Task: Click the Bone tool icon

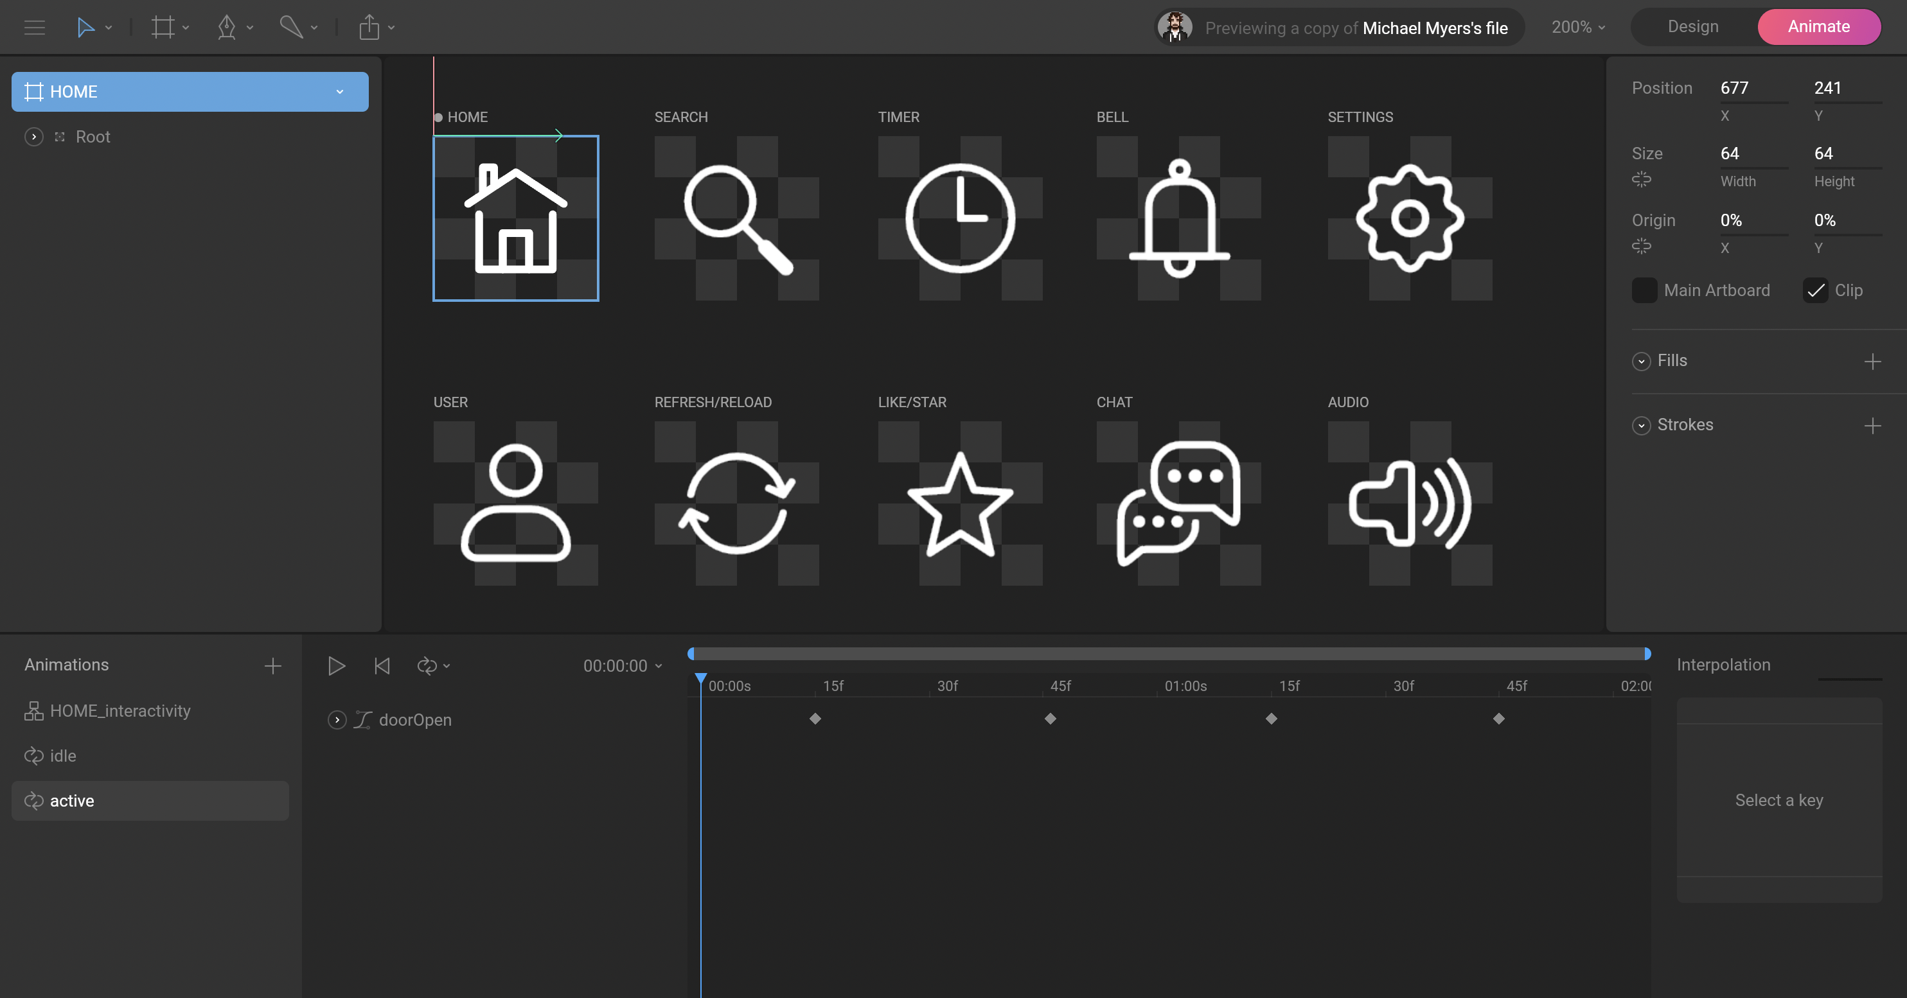Action: pos(291,28)
